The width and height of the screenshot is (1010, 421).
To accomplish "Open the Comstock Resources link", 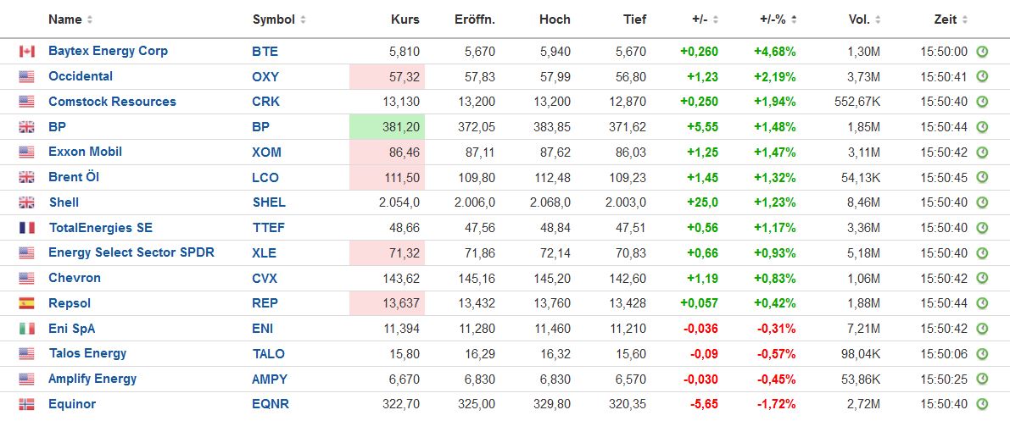I will [112, 102].
